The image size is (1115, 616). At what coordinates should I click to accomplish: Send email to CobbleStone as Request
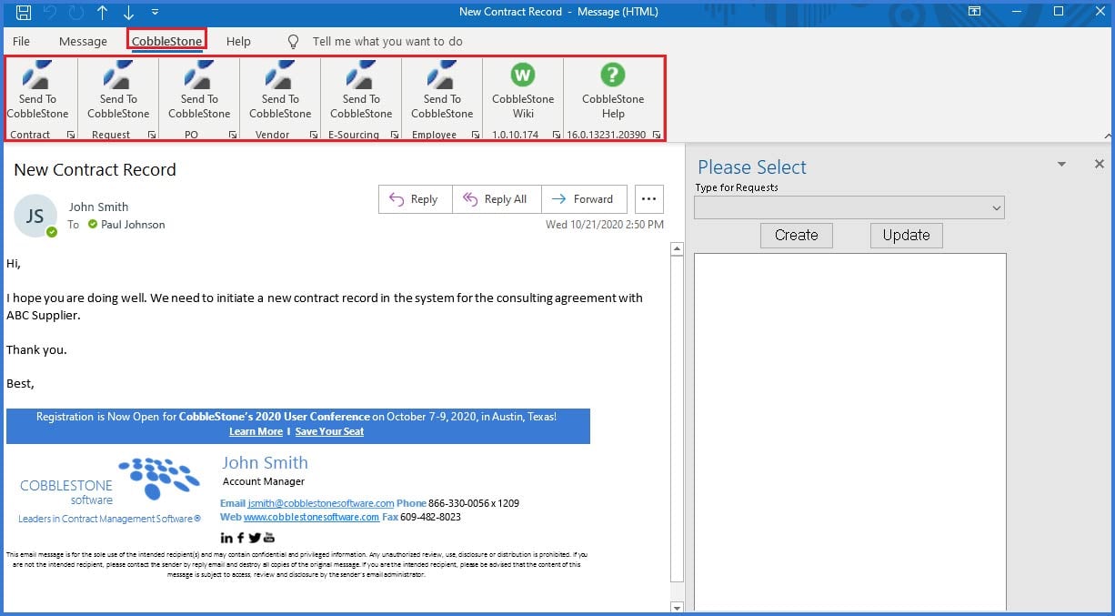(118, 91)
